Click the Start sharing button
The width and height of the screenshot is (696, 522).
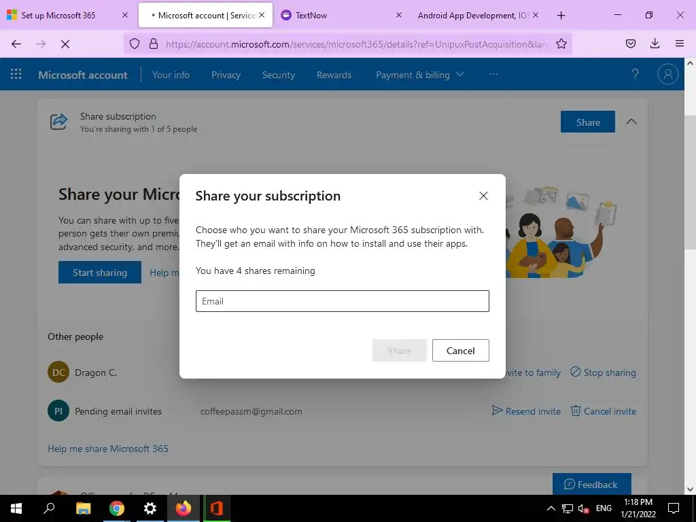click(100, 272)
